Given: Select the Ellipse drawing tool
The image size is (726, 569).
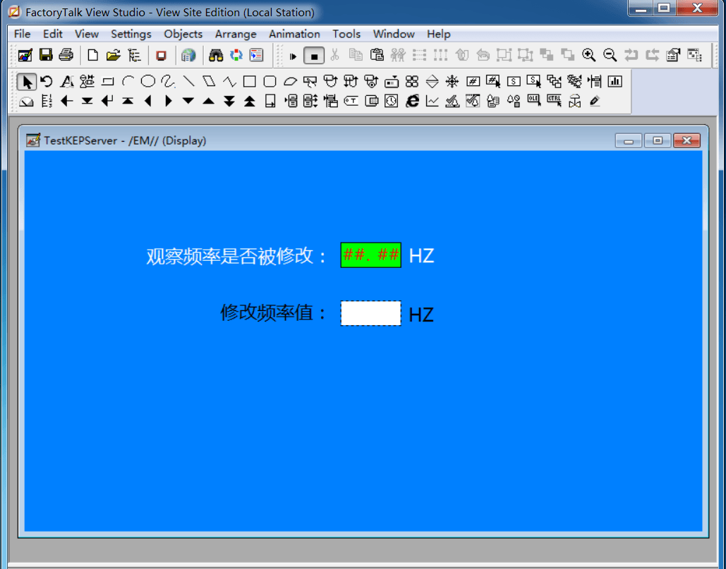Looking at the screenshot, I should [x=147, y=82].
